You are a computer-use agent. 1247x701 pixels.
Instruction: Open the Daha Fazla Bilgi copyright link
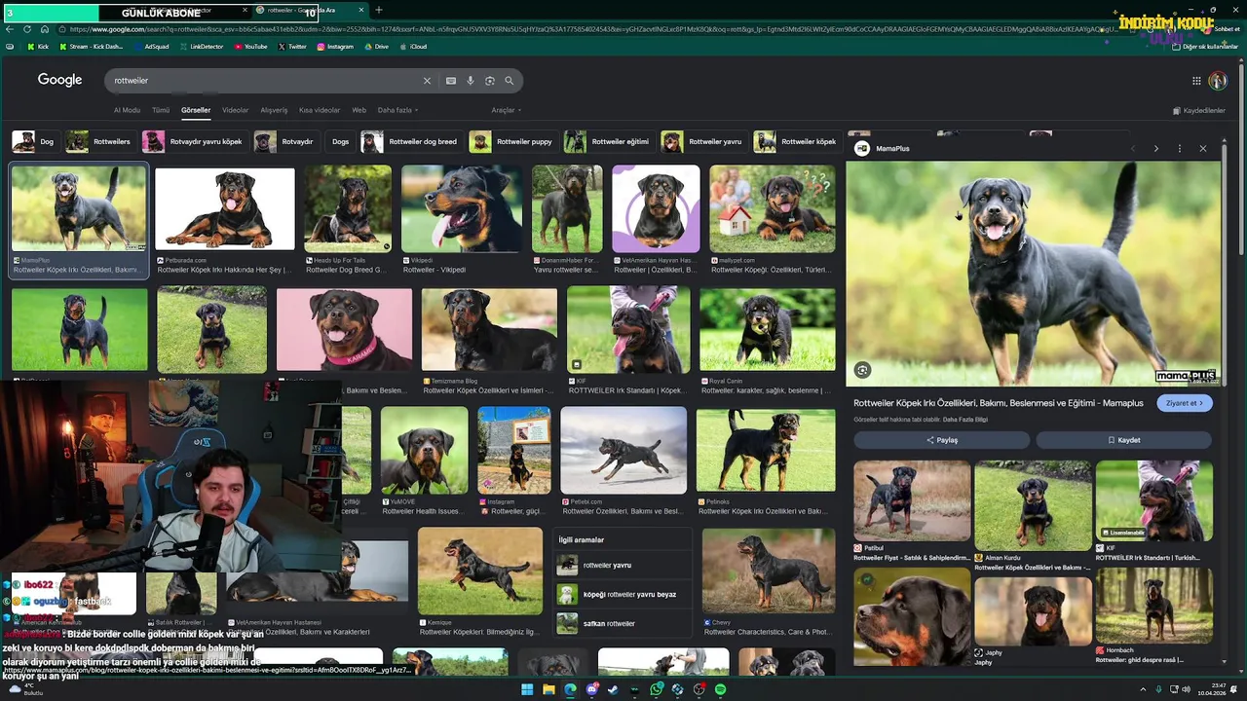pyautogui.click(x=965, y=420)
